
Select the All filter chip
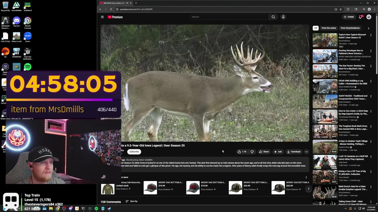[315, 28]
